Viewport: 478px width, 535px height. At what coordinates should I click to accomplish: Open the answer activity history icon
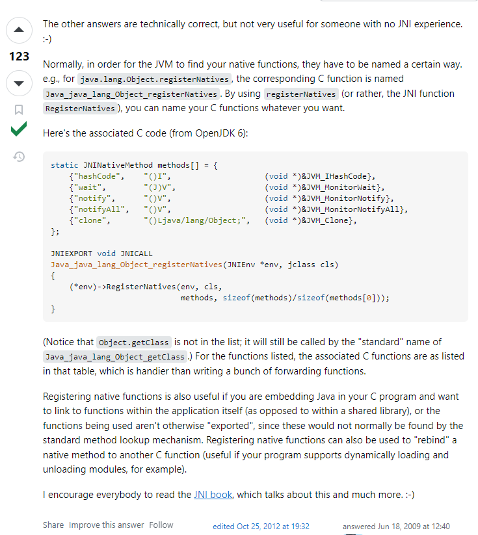click(x=19, y=156)
